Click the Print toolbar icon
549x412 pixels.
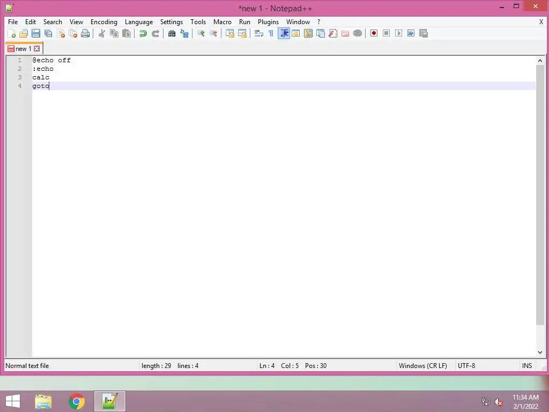point(85,33)
